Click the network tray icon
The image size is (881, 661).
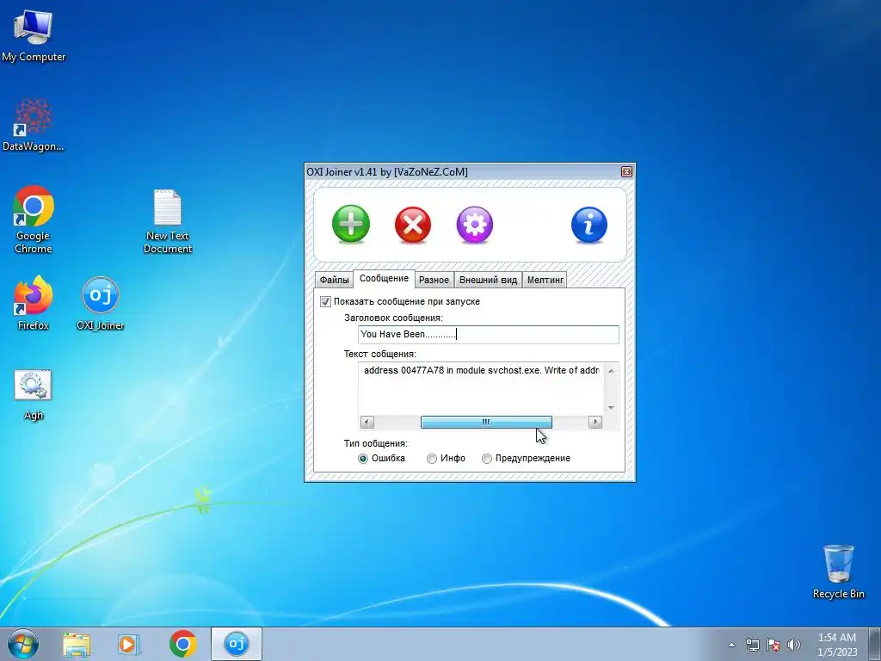(752, 645)
